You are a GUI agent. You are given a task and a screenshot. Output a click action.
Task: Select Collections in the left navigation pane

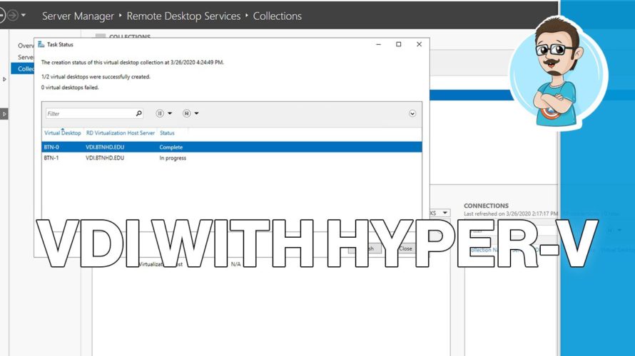click(23, 68)
